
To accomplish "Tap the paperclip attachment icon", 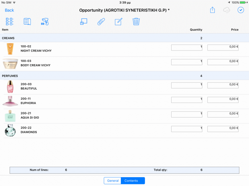I will click(x=101, y=21).
